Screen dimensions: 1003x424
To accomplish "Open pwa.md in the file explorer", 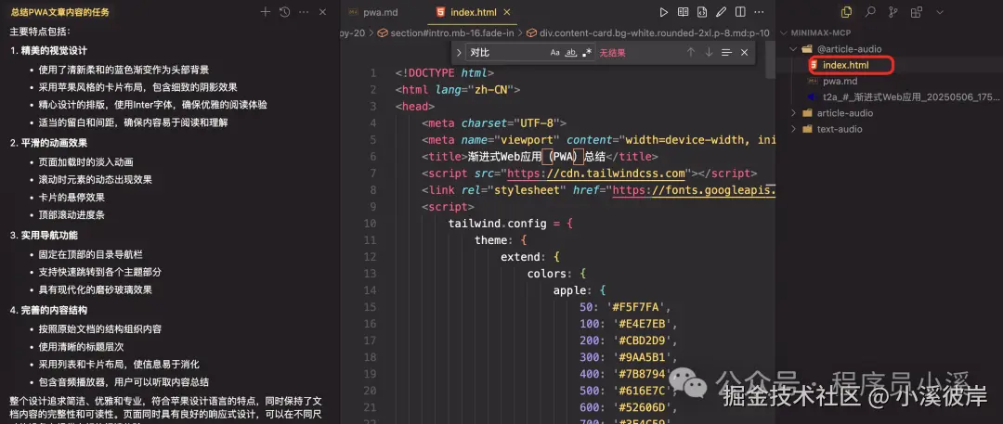I will coord(840,82).
